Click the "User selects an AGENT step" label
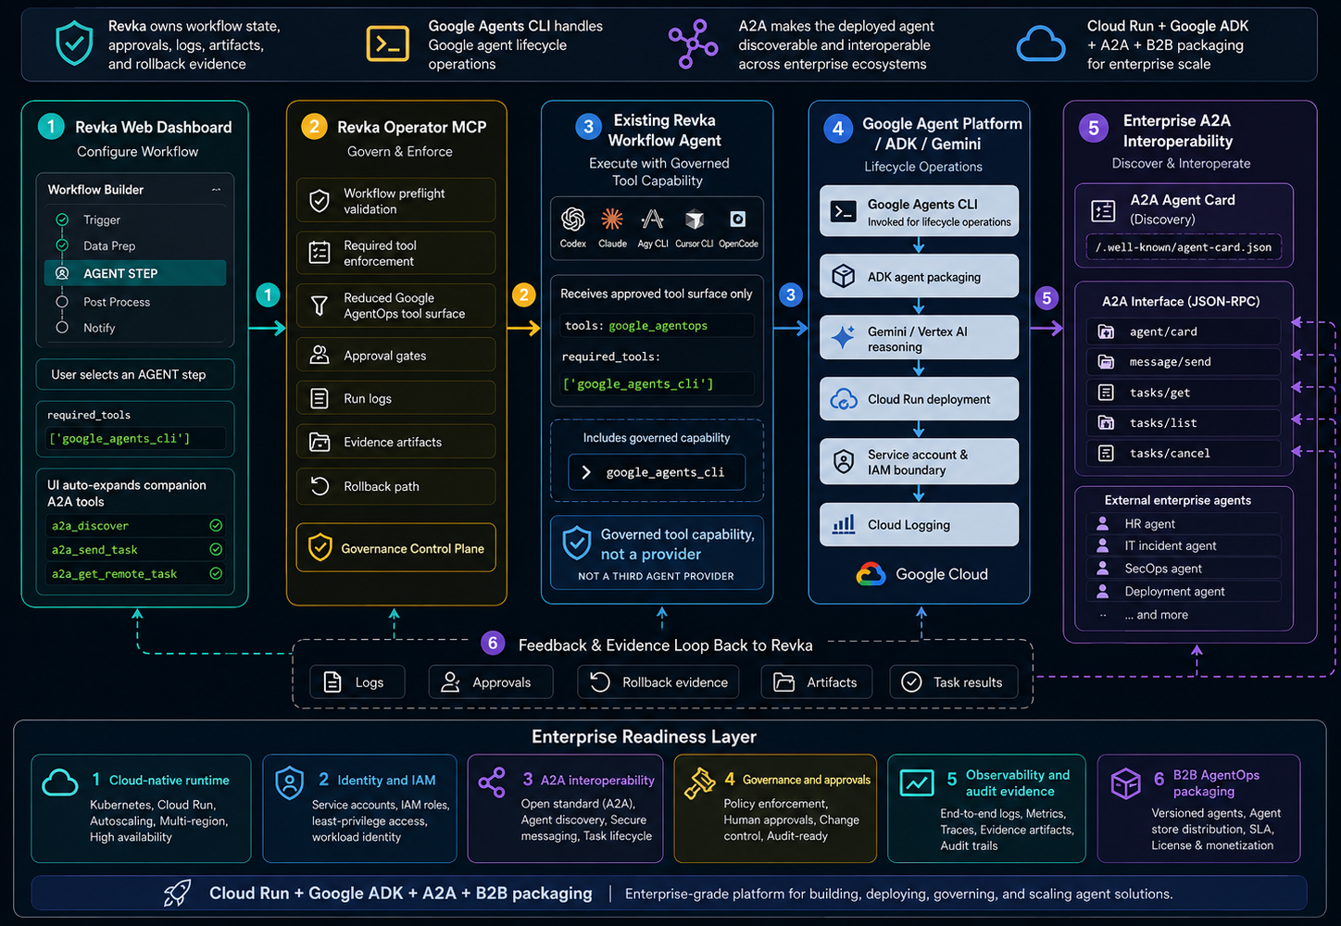Screen dimensions: 1341x926 (129, 375)
